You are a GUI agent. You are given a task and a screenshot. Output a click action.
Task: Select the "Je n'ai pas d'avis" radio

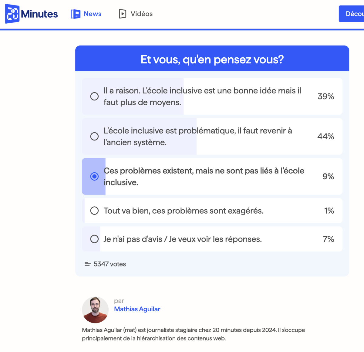pos(94,239)
